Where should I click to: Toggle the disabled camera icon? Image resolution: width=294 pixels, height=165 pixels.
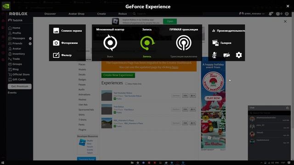click(x=226, y=55)
